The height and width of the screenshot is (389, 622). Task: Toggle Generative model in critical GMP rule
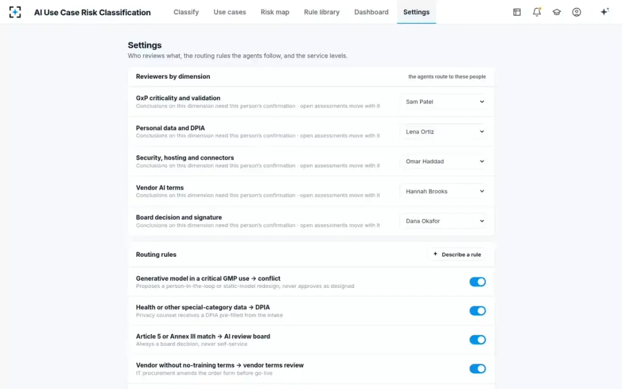(x=477, y=282)
